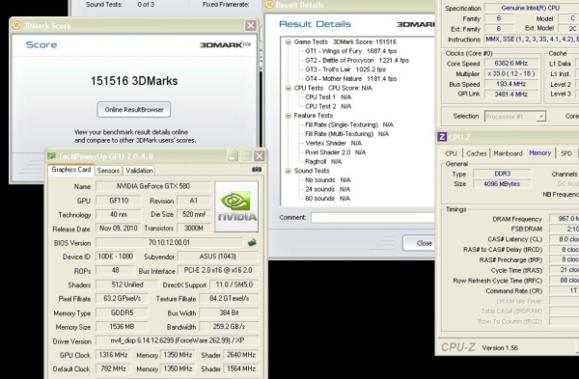Click the NVIDIA logo in GPU-Z
Screen dimensions: 579x379
236,206
